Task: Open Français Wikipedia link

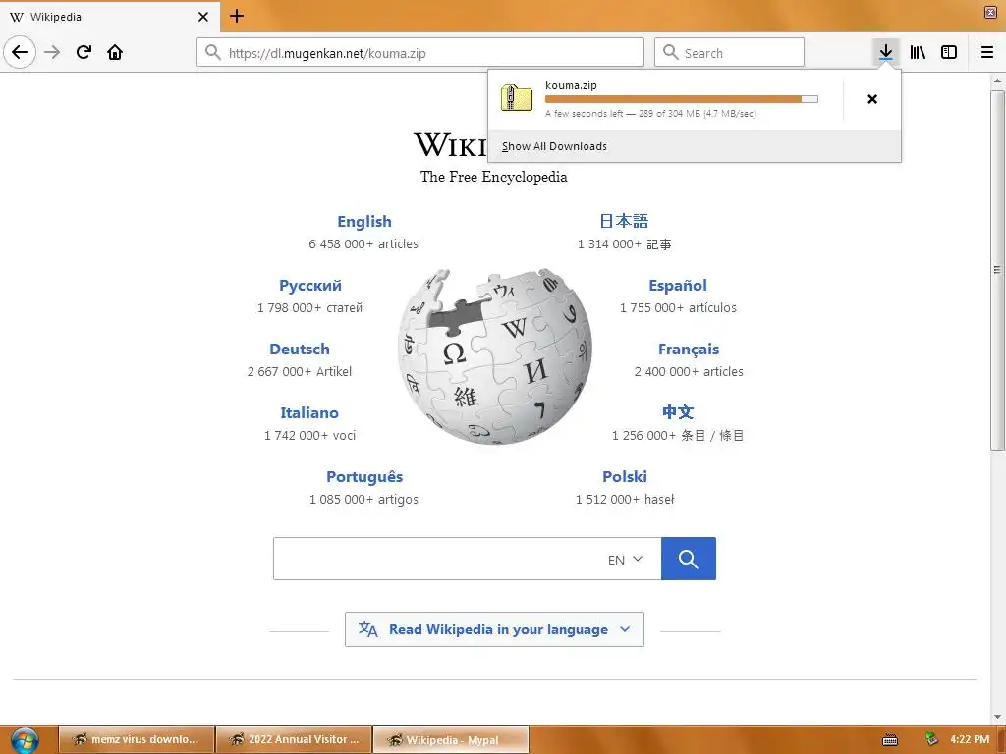Action: coord(689,349)
